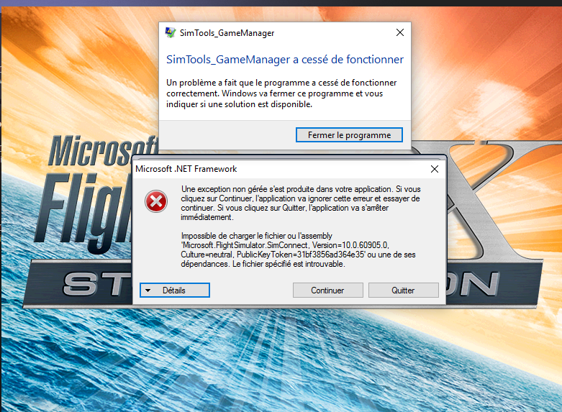Click Continuer to ignore the error

327,290
